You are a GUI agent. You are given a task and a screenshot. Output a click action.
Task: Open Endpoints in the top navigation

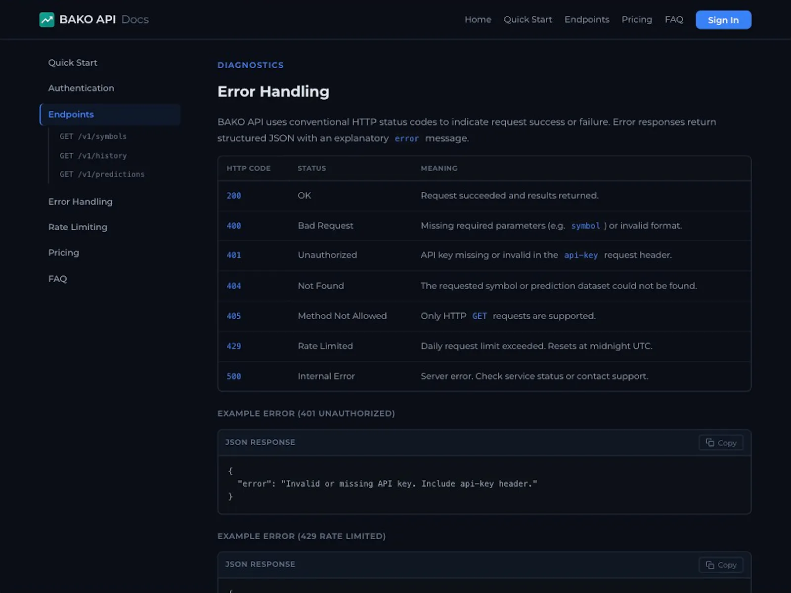(x=587, y=19)
